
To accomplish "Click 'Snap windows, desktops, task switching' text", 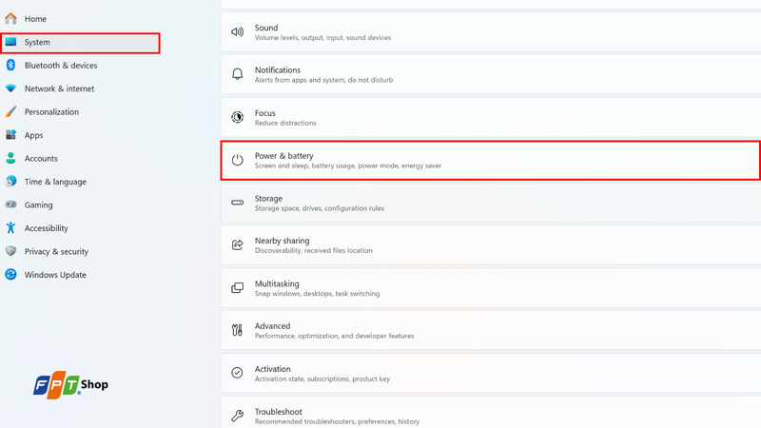I will click(x=317, y=294).
